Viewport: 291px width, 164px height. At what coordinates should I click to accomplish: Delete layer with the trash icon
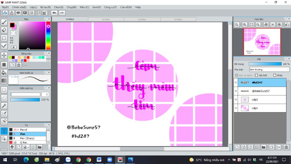[x=286, y=147]
